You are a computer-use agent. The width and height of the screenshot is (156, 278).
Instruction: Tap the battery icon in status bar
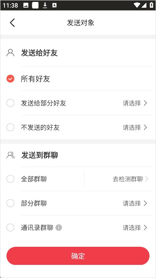tap(151, 5)
